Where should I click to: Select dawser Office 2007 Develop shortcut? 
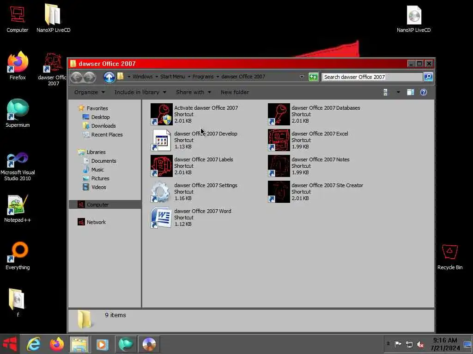pyautogui.click(x=194, y=140)
